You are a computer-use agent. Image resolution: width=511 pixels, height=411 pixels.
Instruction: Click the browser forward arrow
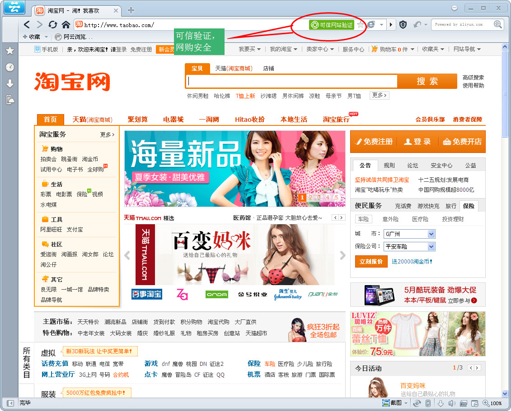[x=39, y=24]
